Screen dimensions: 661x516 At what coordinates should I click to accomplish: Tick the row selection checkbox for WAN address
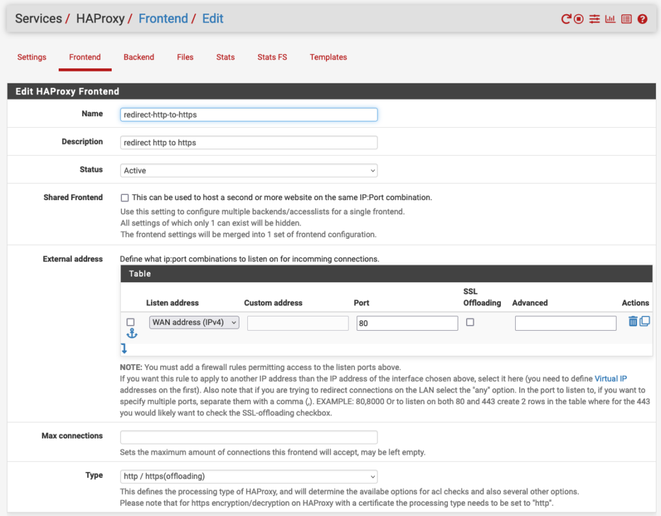pos(130,322)
